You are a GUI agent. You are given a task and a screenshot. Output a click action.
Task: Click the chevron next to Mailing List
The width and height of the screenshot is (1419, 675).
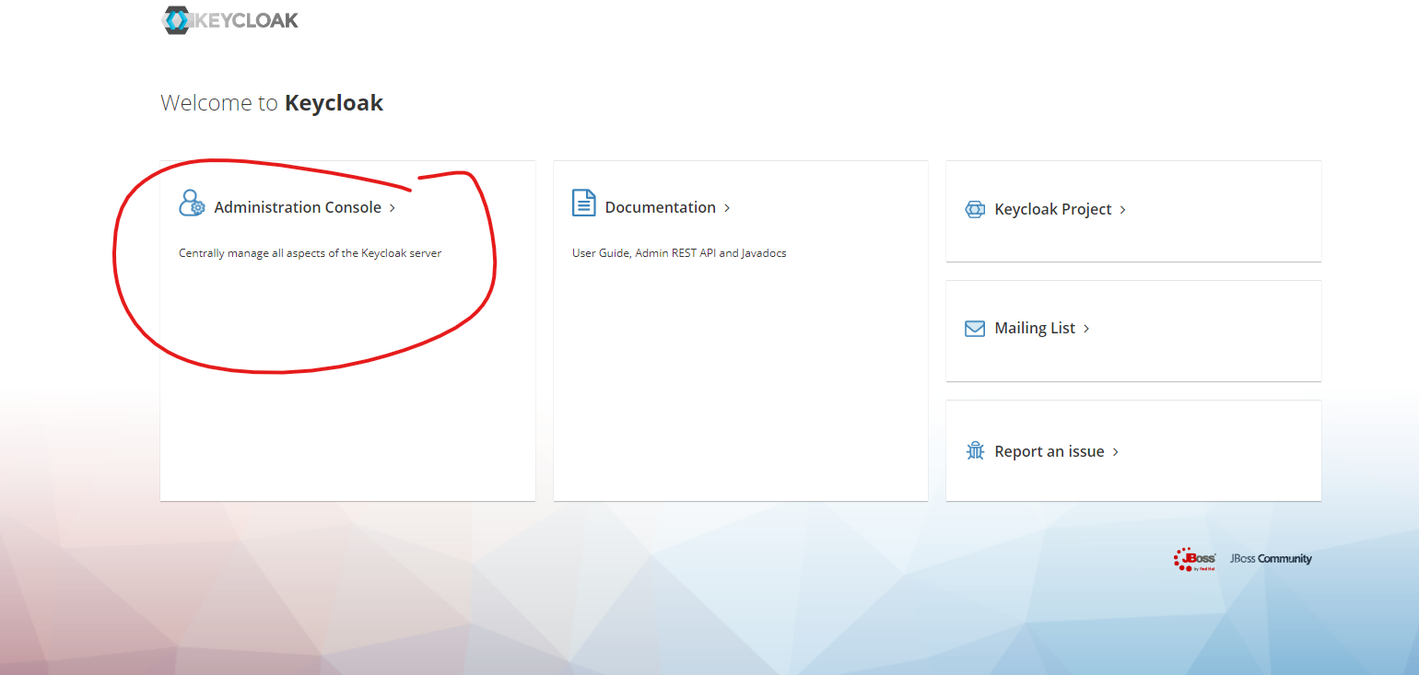(x=1086, y=329)
